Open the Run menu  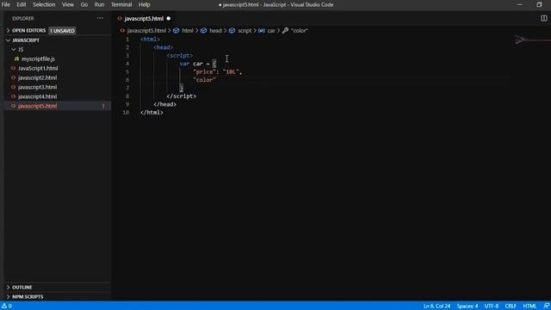click(100, 4)
